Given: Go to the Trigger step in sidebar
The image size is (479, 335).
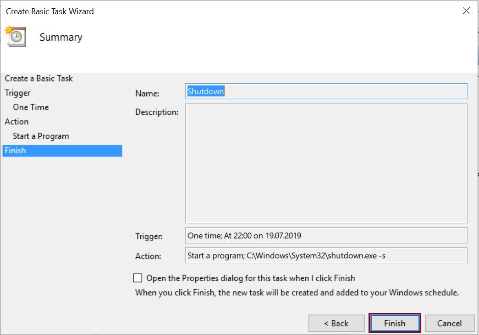Looking at the screenshot, I should [17, 93].
